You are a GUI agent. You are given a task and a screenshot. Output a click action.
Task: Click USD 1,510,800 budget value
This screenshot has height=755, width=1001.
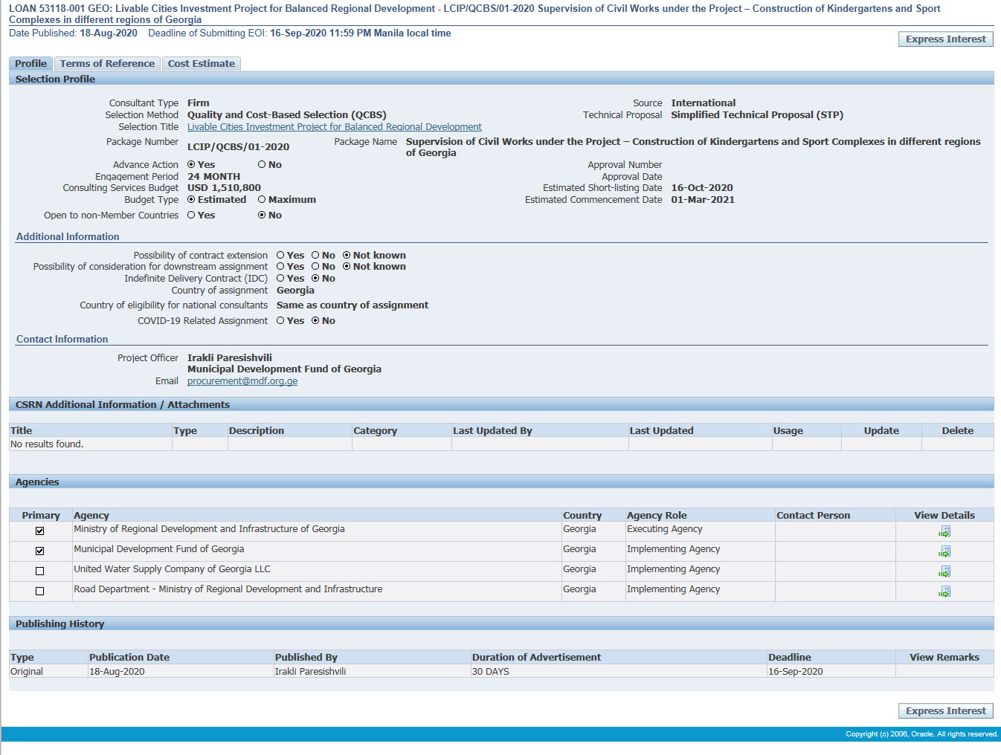[224, 188]
